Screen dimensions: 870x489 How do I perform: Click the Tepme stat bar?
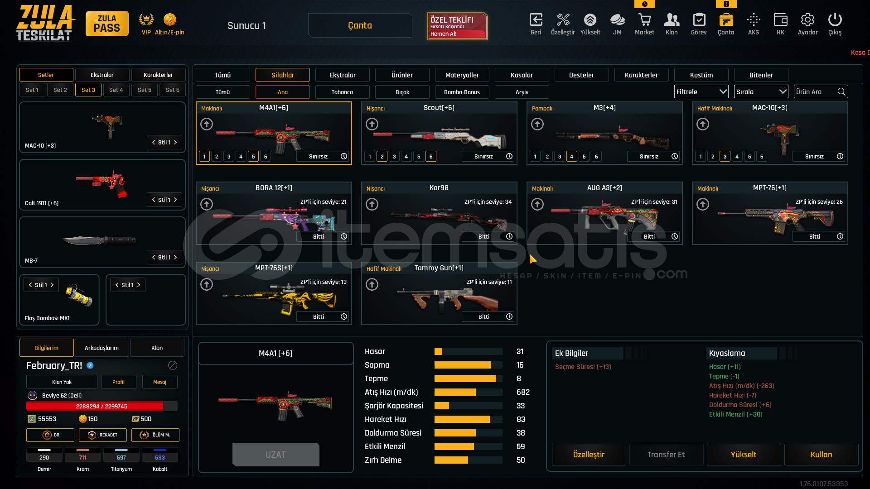[468, 379]
